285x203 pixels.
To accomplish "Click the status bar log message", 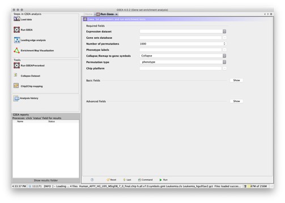I will [x=142, y=186].
